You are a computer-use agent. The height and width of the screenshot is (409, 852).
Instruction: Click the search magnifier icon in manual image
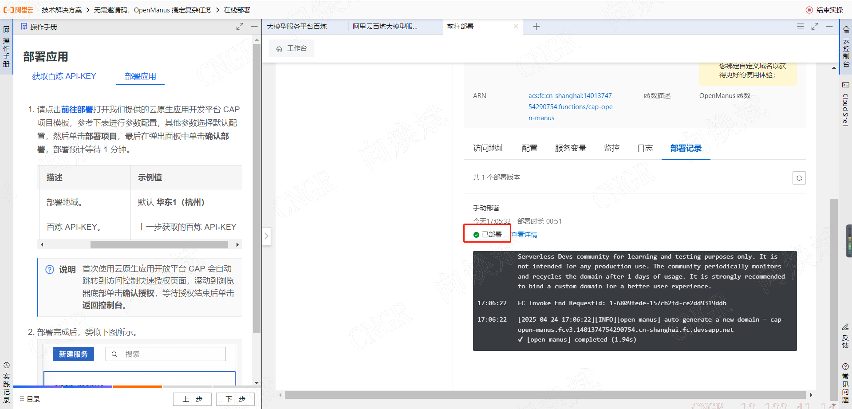click(x=114, y=354)
